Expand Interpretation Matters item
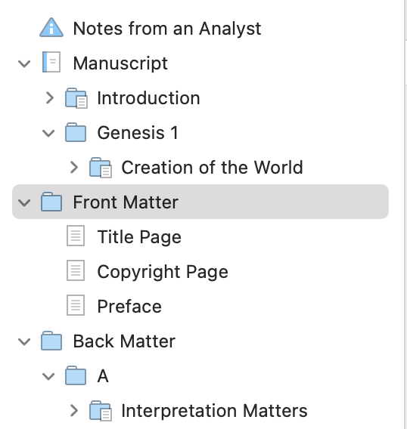This screenshot has width=407, height=429. pyautogui.click(x=74, y=410)
